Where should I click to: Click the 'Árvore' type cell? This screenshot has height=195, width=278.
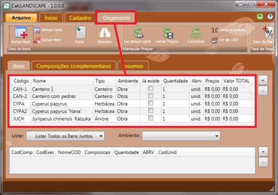tap(105, 119)
